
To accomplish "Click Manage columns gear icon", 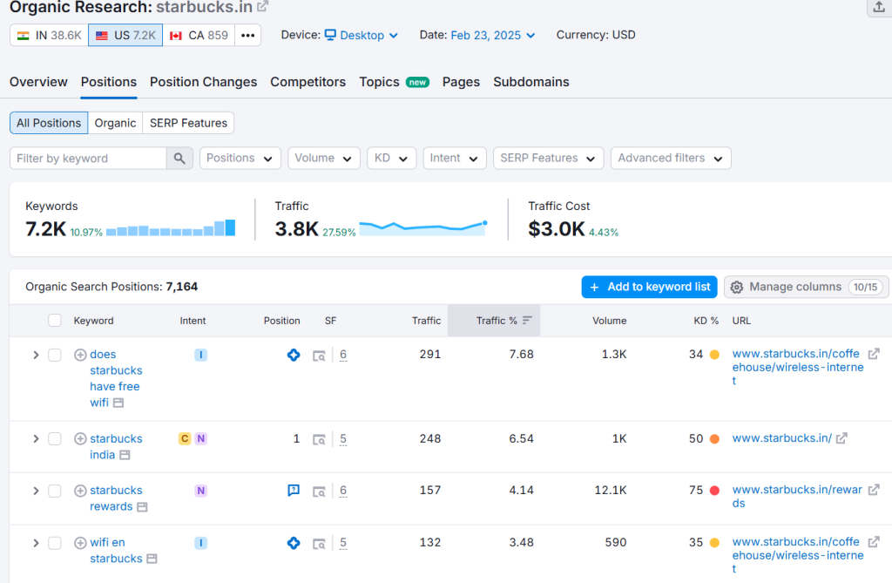I will tap(737, 287).
